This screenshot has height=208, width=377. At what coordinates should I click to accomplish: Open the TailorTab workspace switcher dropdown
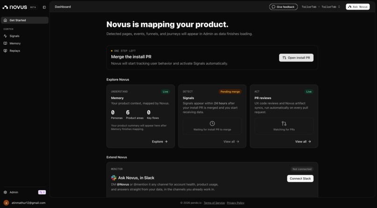tap(331, 7)
